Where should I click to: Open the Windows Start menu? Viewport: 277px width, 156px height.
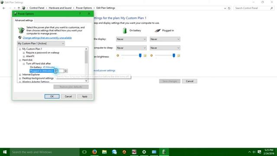(5, 152)
